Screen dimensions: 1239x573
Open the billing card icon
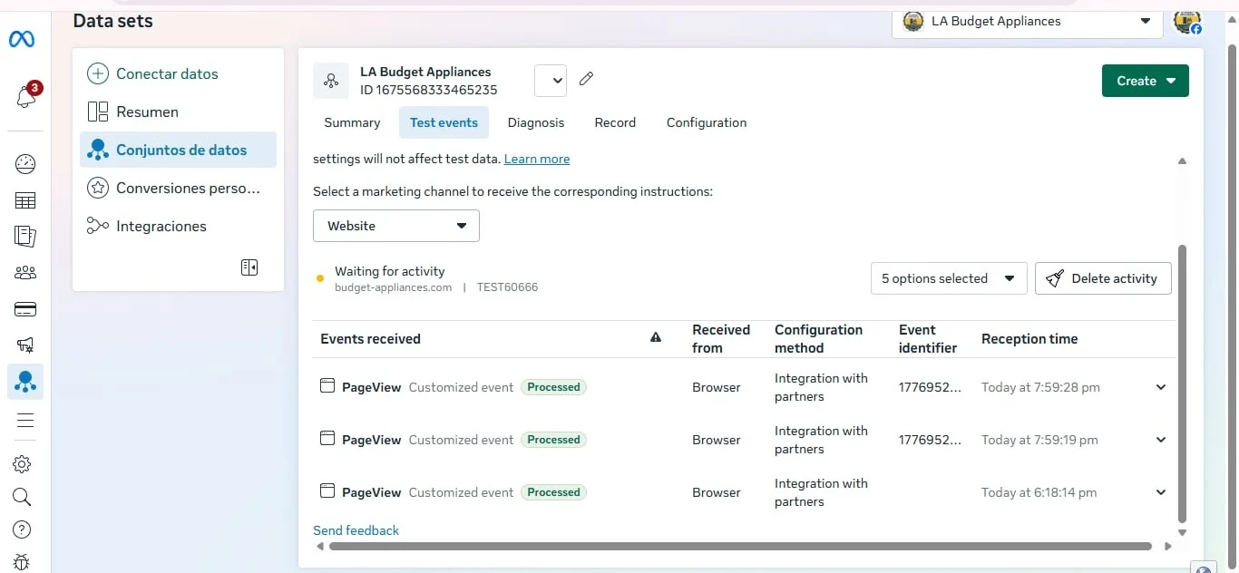click(25, 309)
